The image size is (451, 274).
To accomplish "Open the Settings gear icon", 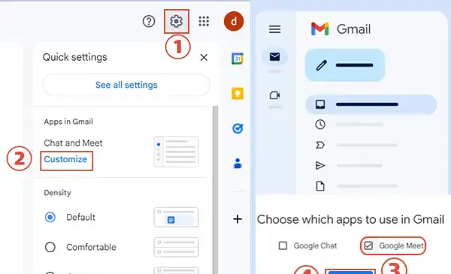I will click(177, 21).
